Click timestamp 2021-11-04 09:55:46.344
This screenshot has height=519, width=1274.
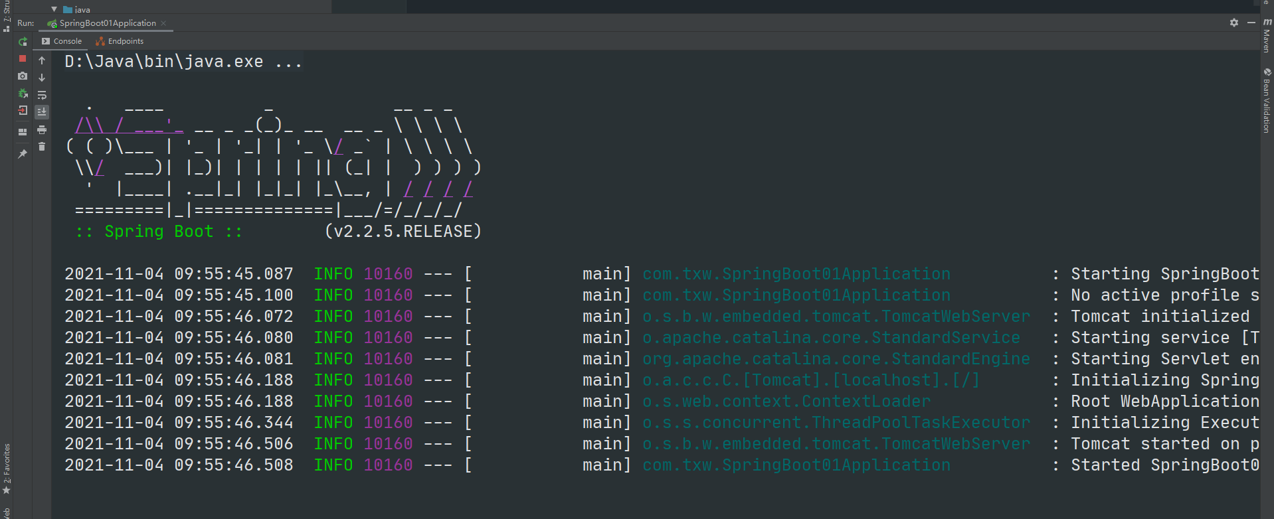179,423
